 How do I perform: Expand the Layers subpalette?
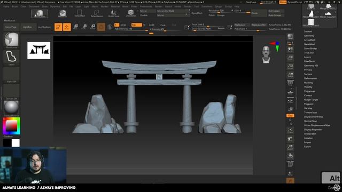pyautogui.click(x=307, y=57)
